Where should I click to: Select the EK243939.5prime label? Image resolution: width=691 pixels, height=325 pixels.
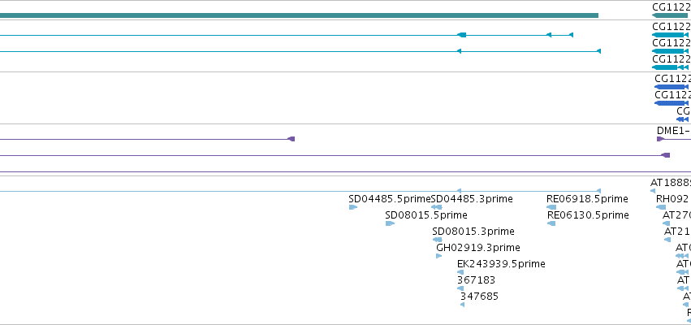pos(501,264)
